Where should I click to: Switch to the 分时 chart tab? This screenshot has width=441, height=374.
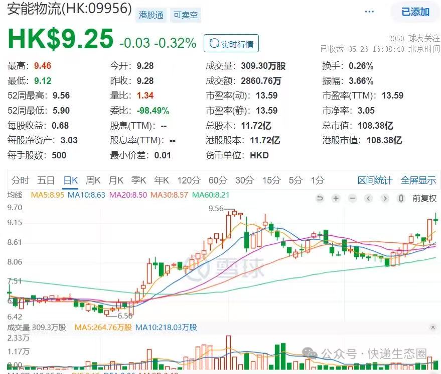pos(20,180)
